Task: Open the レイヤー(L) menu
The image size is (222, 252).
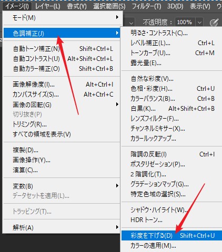Action: click(x=47, y=6)
